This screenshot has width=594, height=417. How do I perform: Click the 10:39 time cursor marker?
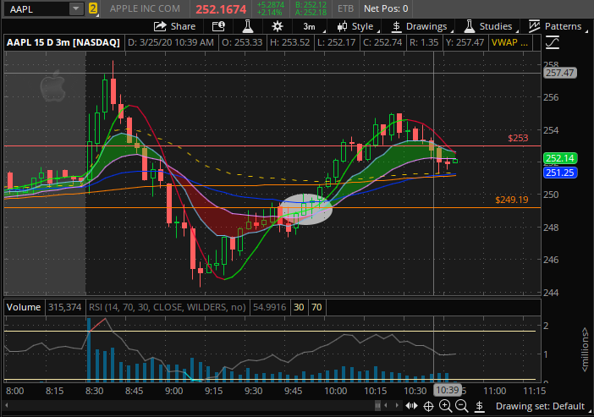coord(448,390)
